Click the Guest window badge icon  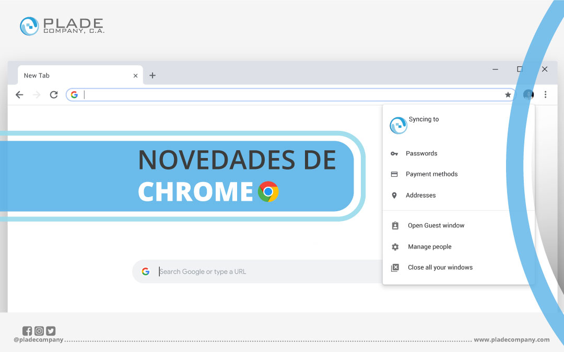coord(395,226)
